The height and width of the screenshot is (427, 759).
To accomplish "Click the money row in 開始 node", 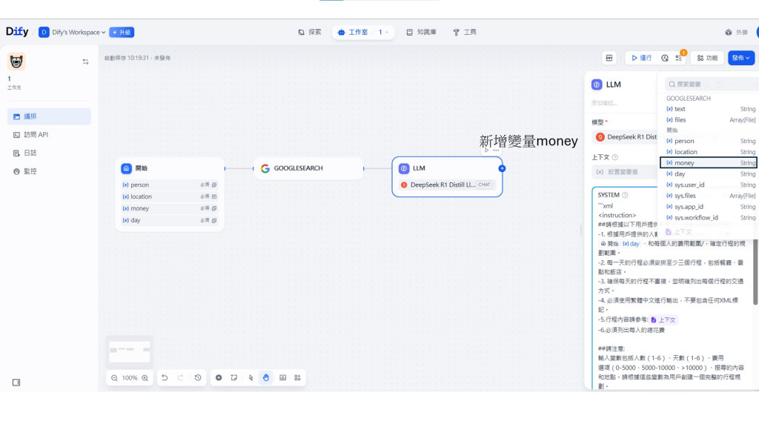I will pyautogui.click(x=170, y=208).
